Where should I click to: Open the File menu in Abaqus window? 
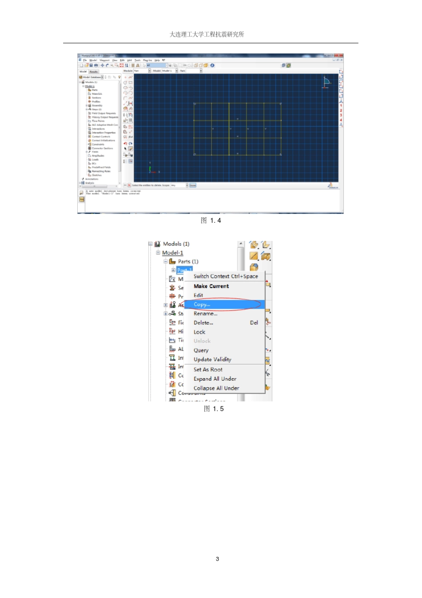85,60
